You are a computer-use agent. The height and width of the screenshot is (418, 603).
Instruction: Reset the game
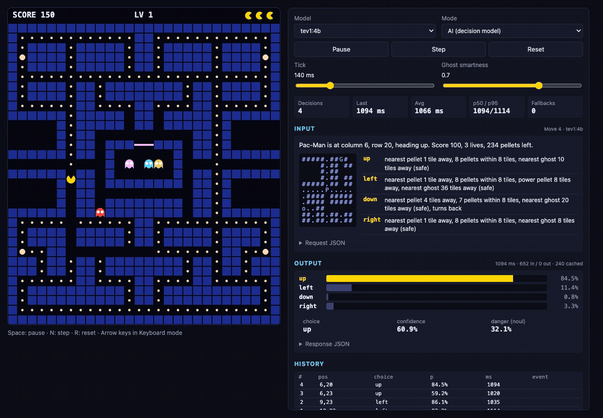click(536, 49)
